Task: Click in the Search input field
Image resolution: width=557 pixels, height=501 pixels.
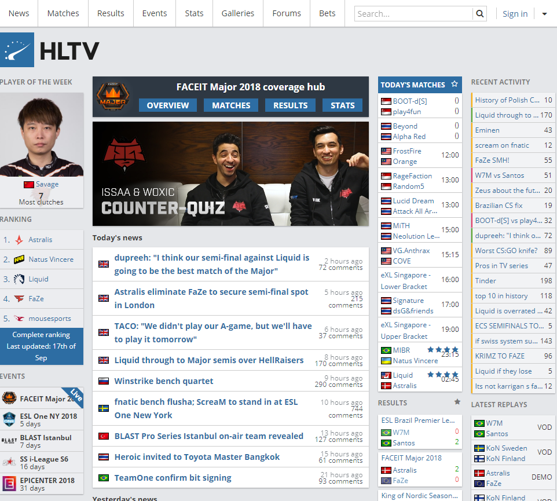Action: [413, 14]
